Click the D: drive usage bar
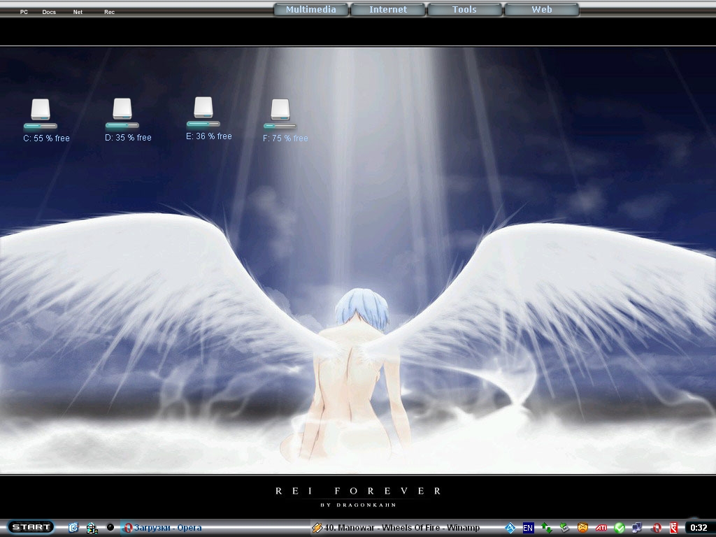This screenshot has height=537, width=716. point(122,124)
